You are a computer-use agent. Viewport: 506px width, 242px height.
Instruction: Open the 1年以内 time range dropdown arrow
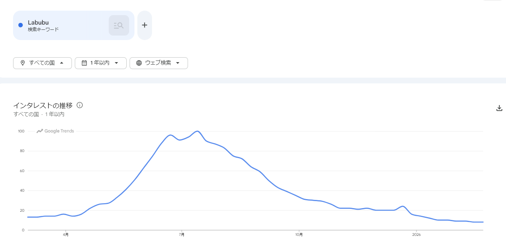coord(116,63)
